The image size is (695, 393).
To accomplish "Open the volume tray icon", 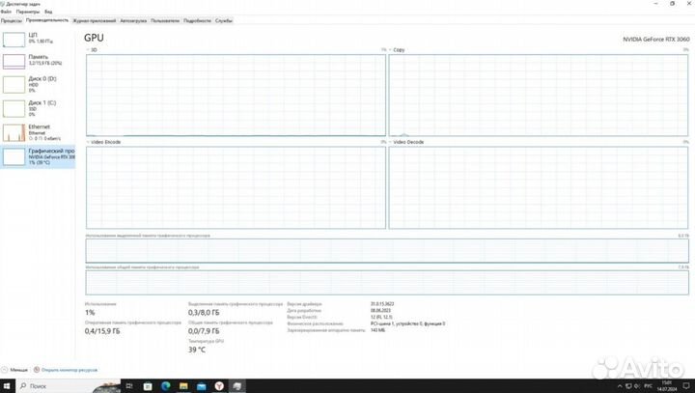I will [637, 386].
